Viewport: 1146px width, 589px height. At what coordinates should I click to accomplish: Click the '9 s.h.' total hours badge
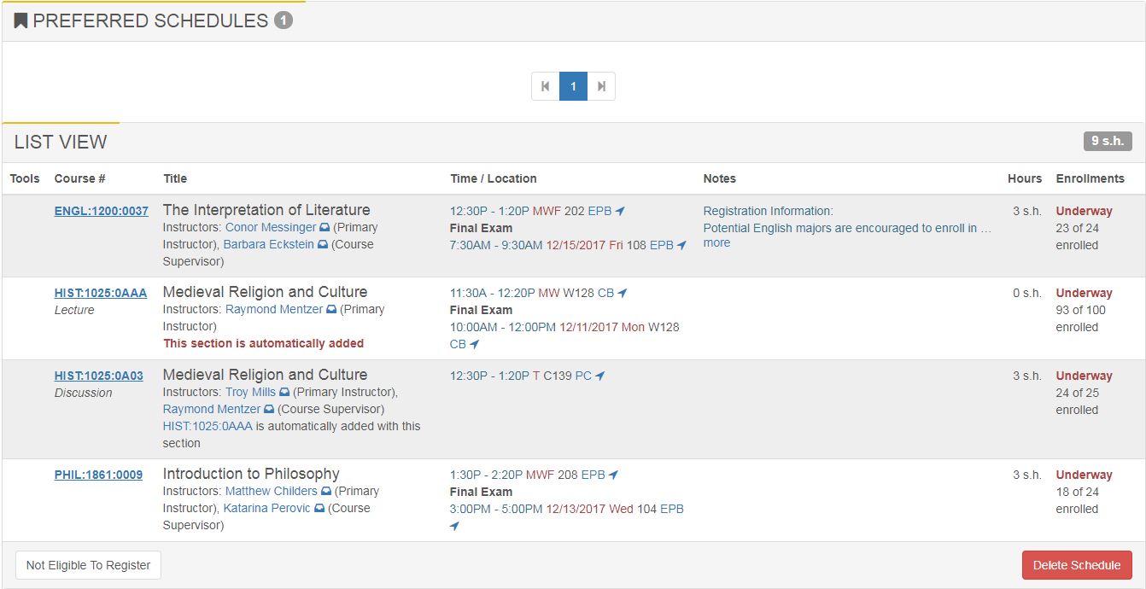[x=1108, y=142]
